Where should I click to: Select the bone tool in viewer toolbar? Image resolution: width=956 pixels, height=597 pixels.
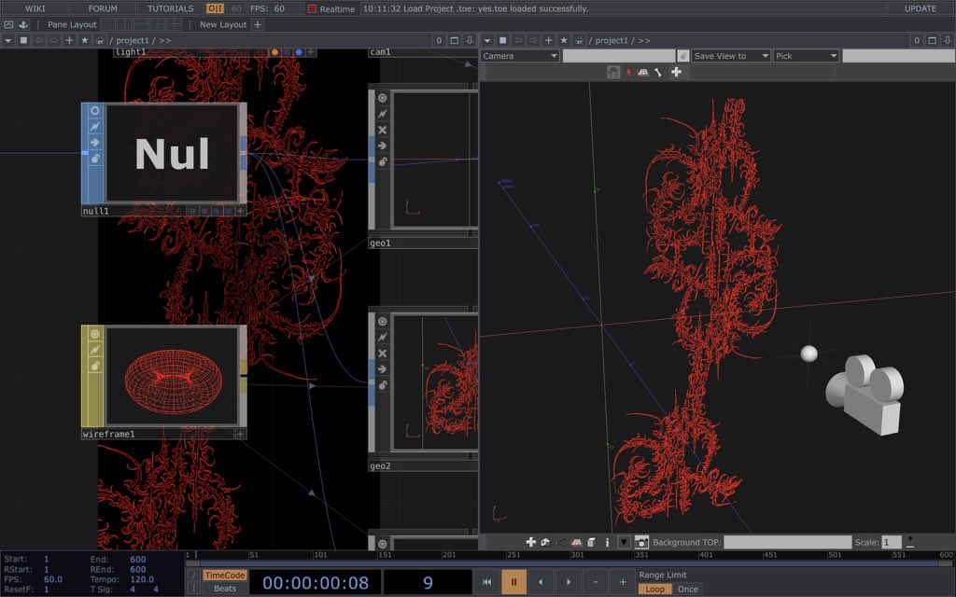(x=658, y=72)
